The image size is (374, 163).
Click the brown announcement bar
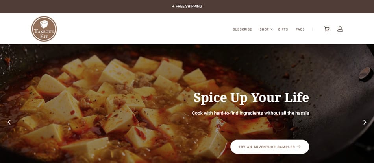pos(187,6)
